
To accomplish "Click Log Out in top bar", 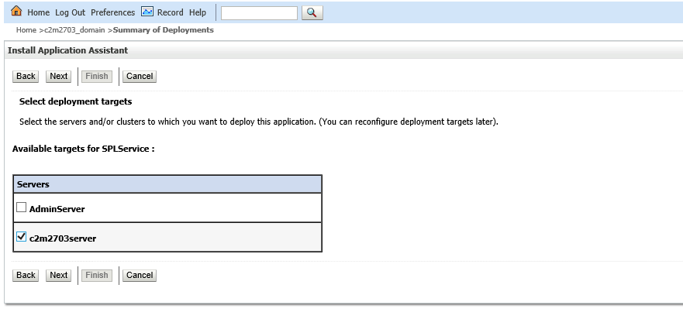I will click(70, 12).
